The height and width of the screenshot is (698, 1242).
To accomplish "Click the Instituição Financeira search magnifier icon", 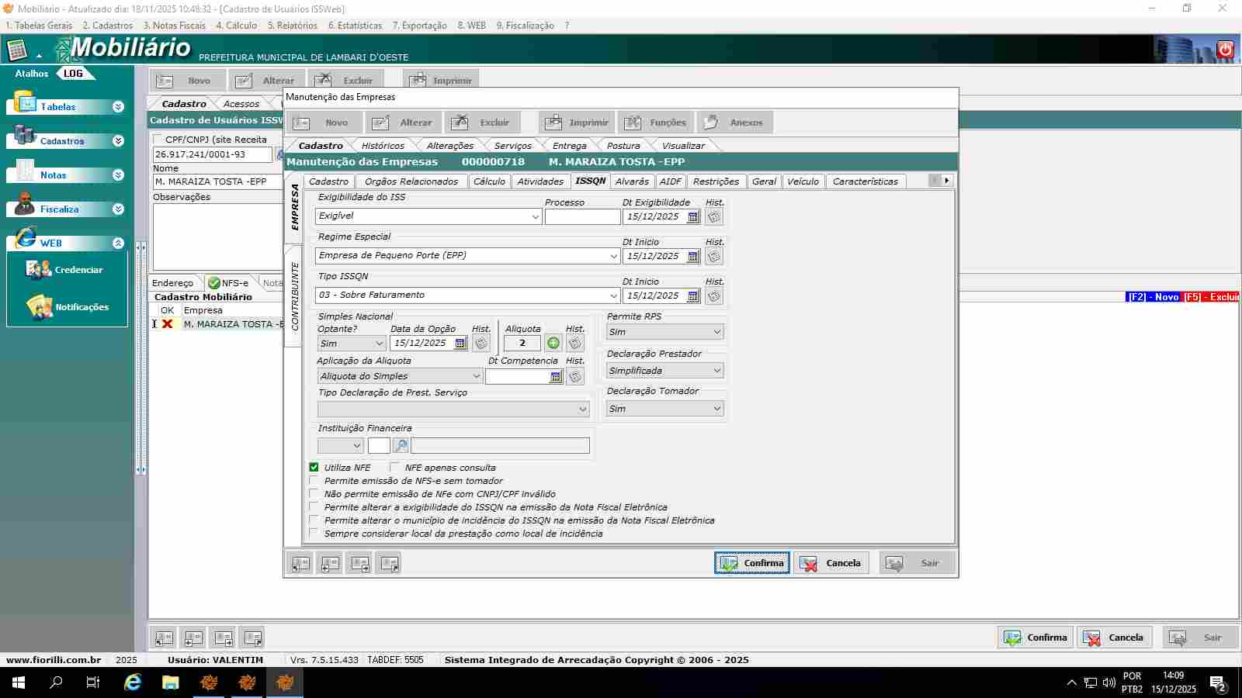I will tap(401, 445).
